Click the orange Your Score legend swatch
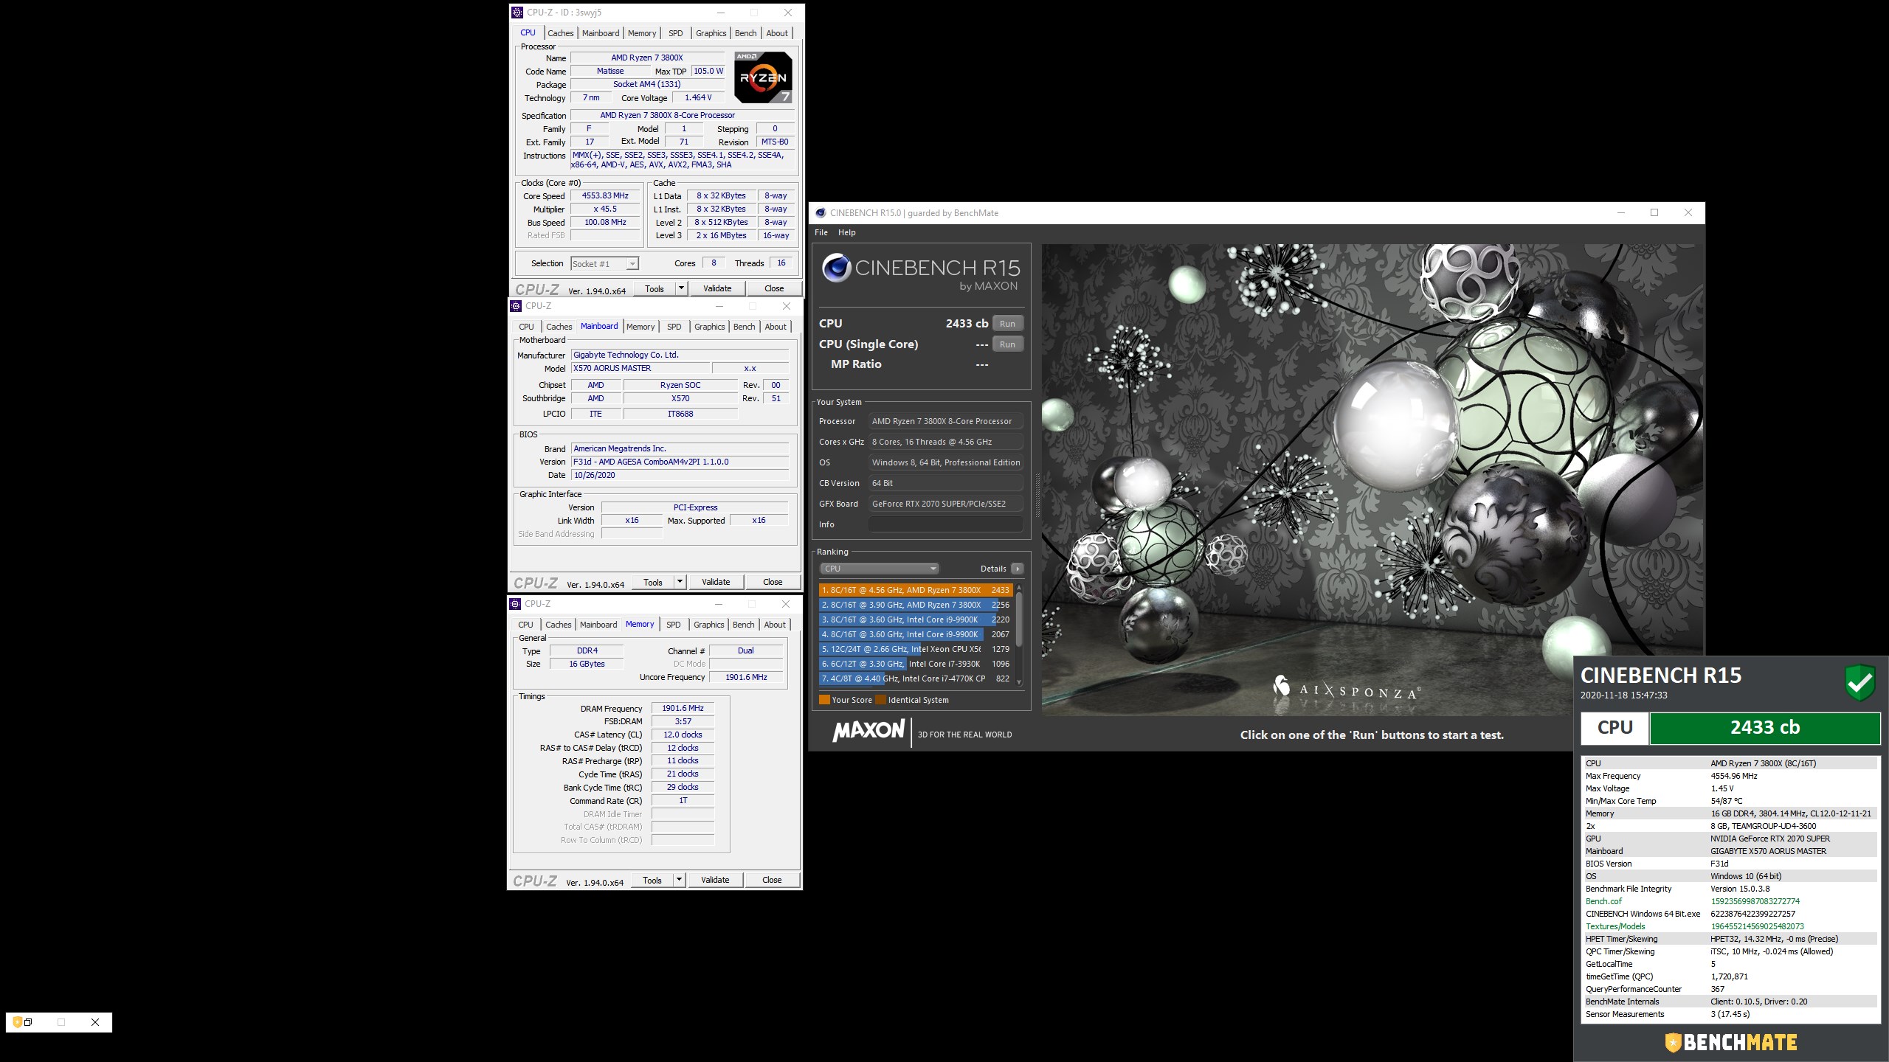 tap(824, 700)
